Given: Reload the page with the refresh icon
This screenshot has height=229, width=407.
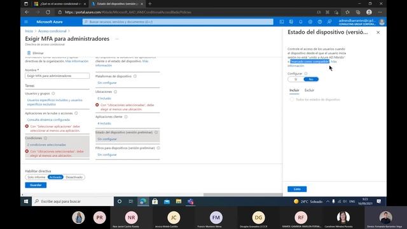Looking at the screenshot, I should pos(48,12).
